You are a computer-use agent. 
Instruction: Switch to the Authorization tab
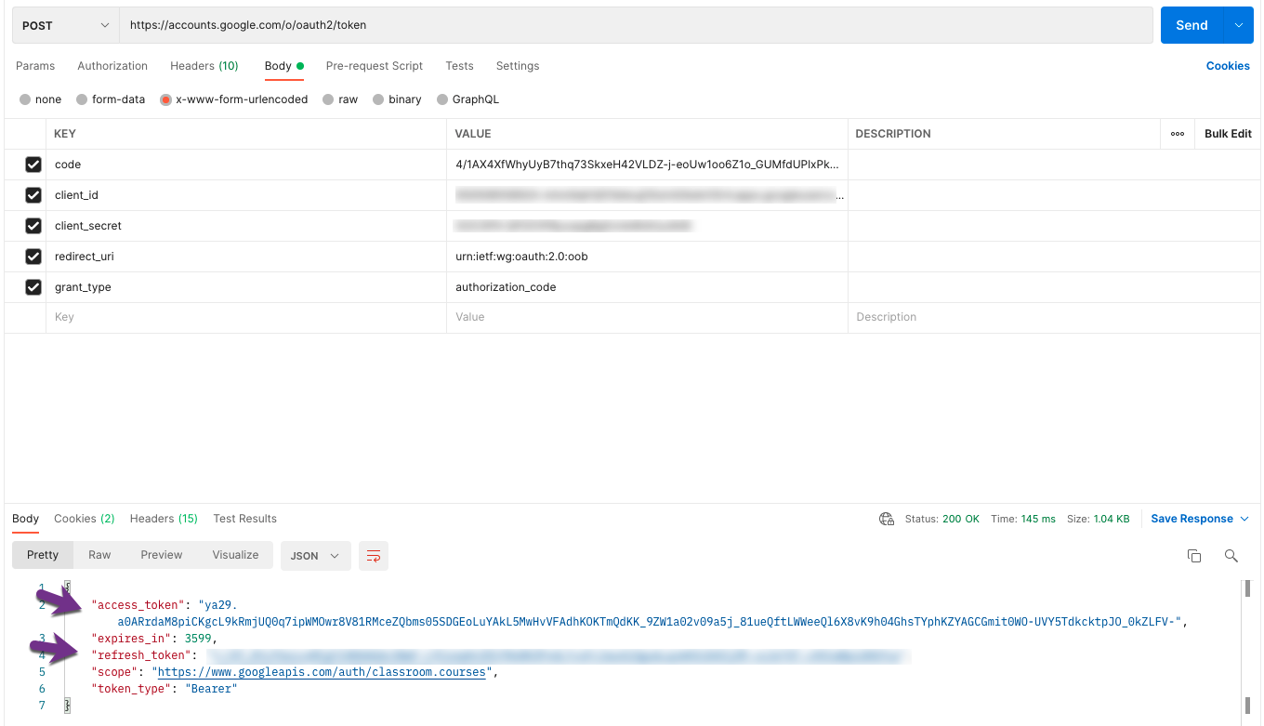coord(112,66)
